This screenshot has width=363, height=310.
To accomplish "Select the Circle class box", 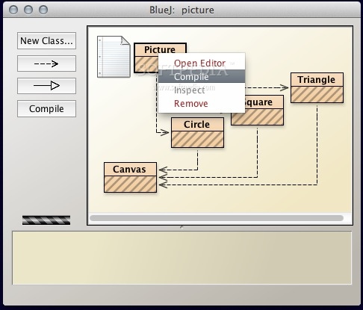I will click(x=197, y=133).
